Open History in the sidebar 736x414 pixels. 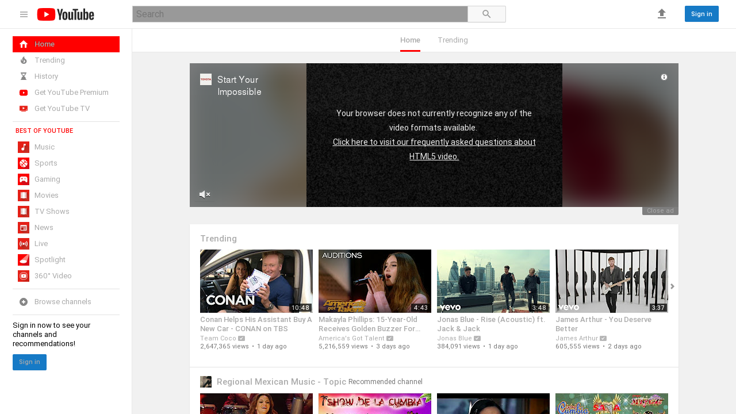66,76
